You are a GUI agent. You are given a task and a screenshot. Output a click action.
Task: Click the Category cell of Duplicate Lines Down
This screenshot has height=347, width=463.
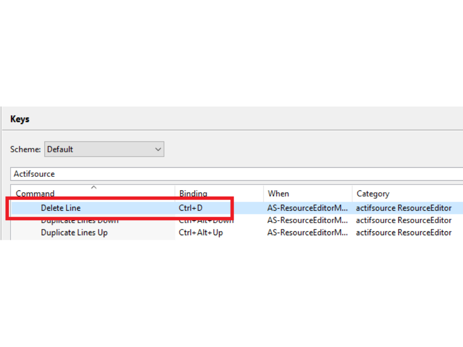(404, 221)
